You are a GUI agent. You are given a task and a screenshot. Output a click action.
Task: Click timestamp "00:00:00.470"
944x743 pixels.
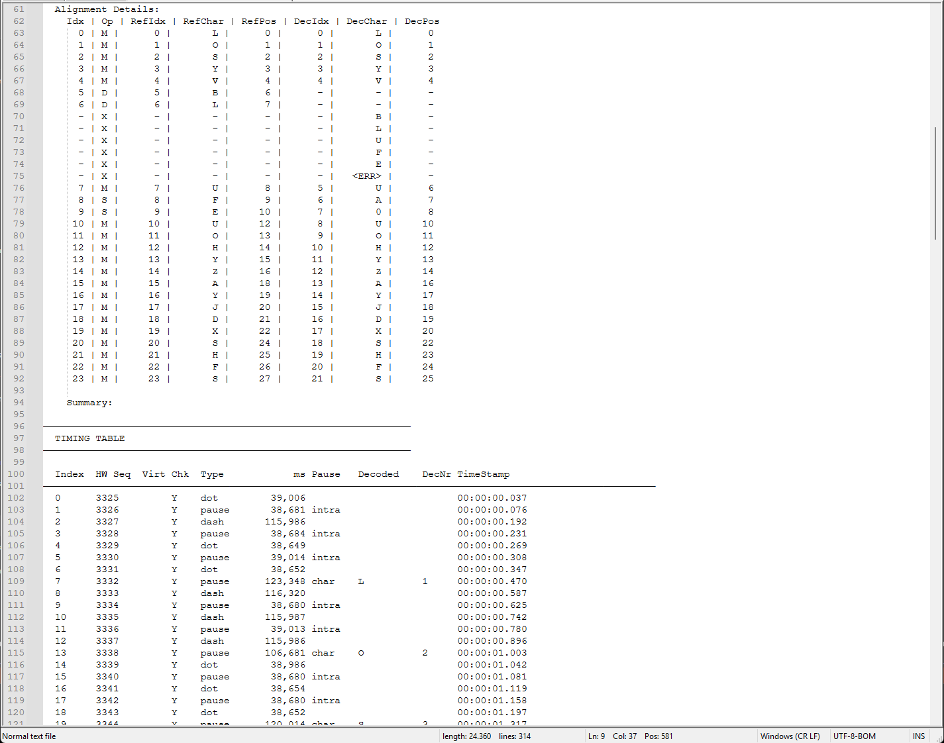coord(492,581)
